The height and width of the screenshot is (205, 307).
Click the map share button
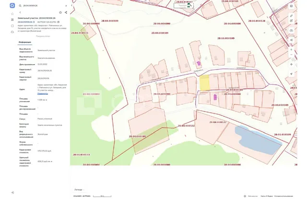tap(291, 40)
